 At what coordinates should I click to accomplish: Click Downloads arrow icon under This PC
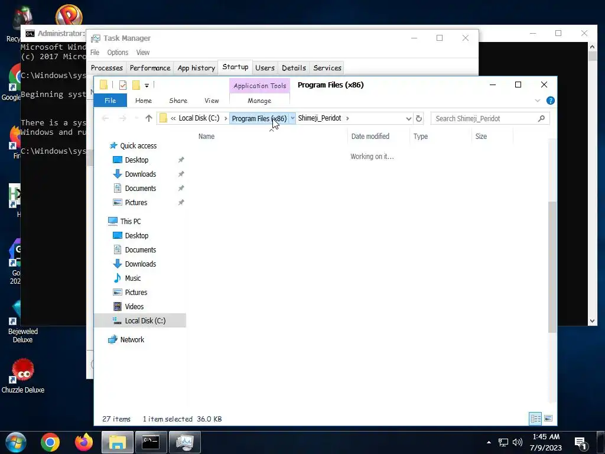coord(118,264)
